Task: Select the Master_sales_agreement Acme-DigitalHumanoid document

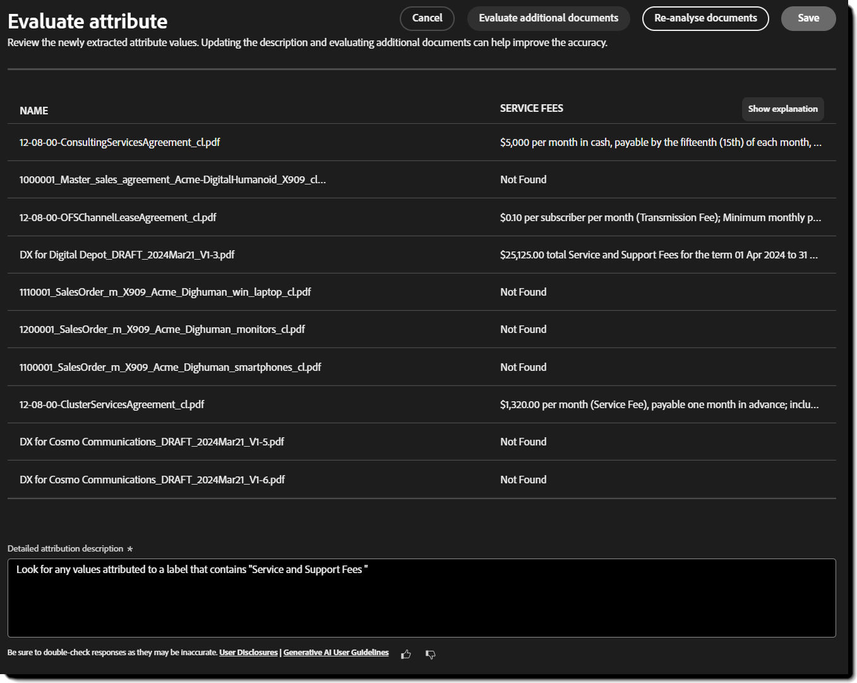Action: tap(172, 179)
